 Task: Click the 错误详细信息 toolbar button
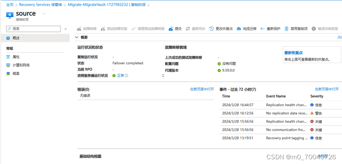325,29
